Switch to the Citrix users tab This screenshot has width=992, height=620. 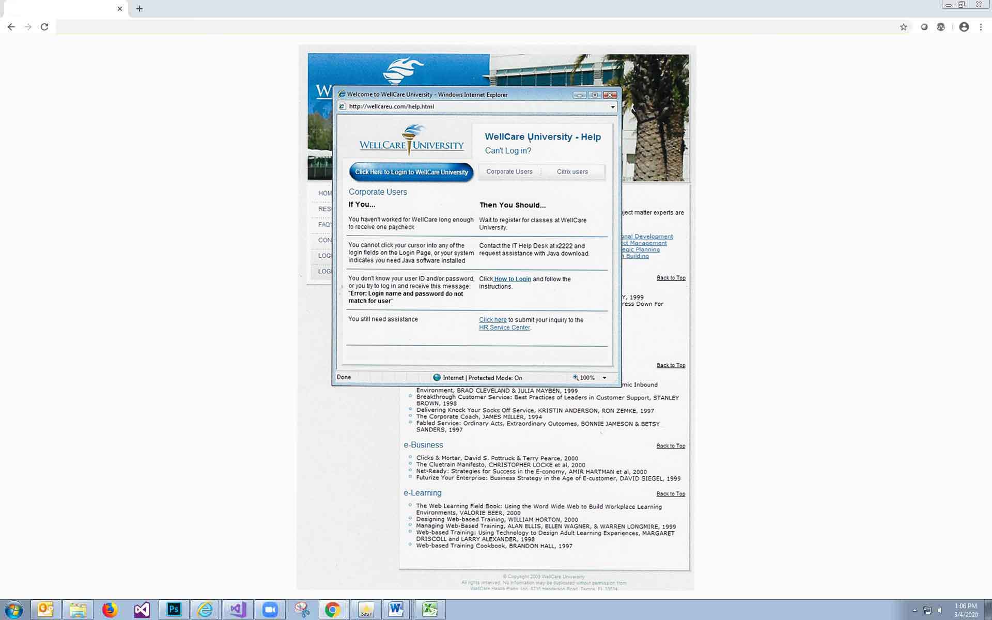pos(572,172)
